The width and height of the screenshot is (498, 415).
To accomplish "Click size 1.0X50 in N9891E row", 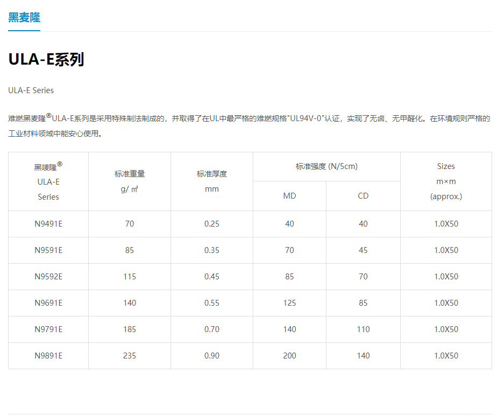I will 446,356.
